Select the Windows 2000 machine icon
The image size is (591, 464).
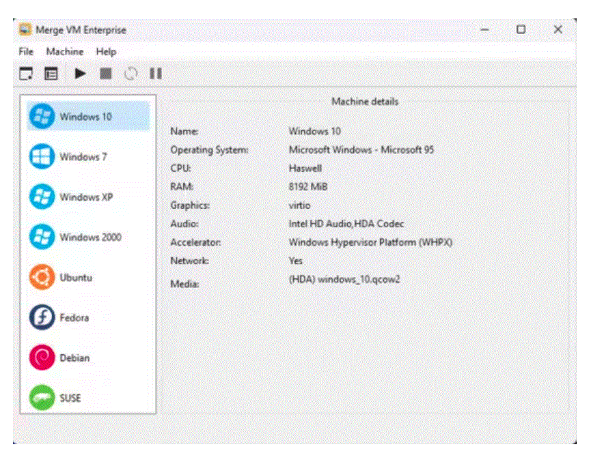click(x=42, y=237)
